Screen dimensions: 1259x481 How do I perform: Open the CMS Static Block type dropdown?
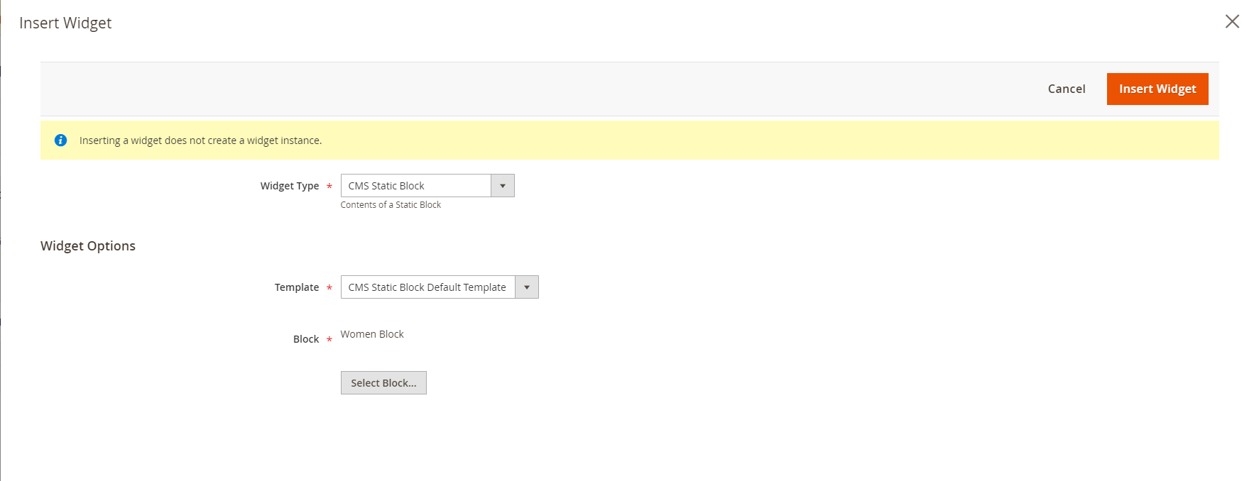[415, 186]
